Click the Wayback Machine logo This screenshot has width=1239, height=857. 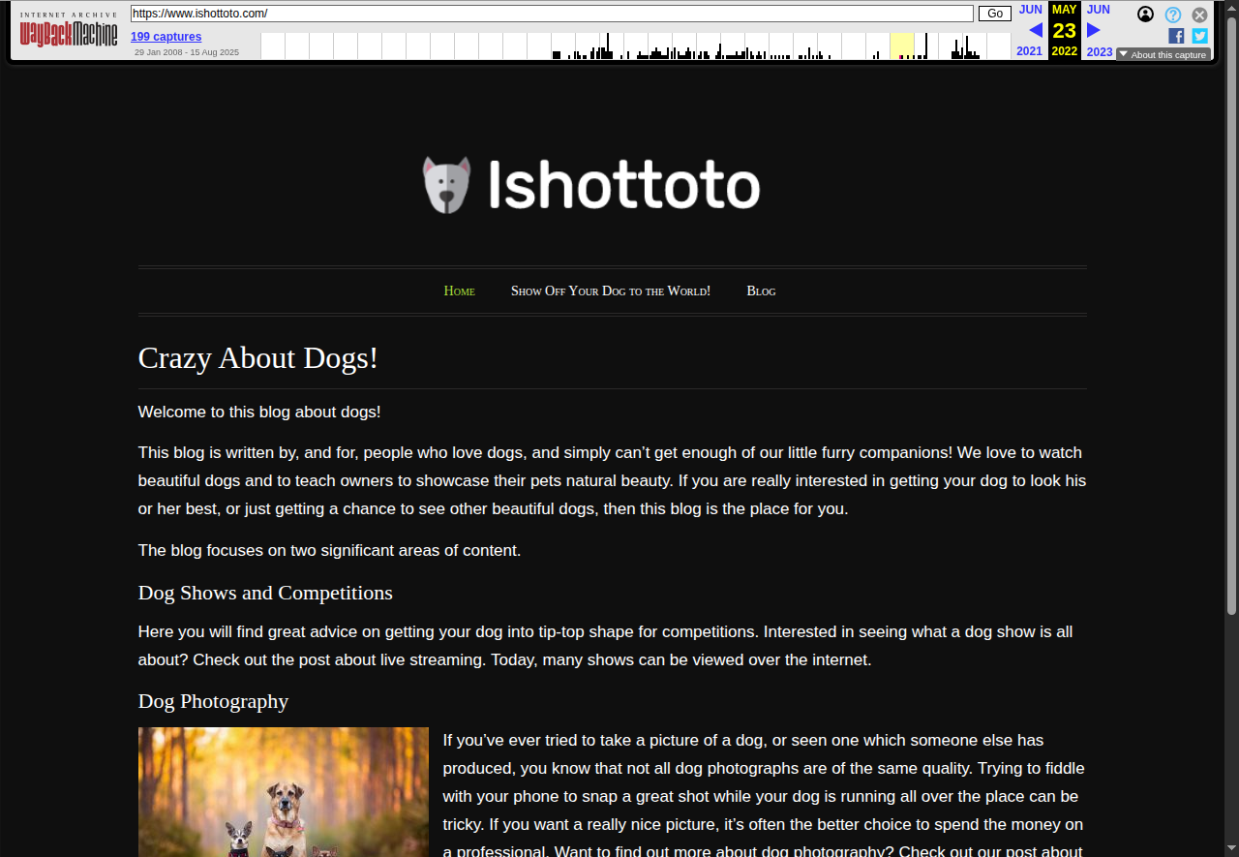pyautogui.click(x=69, y=35)
